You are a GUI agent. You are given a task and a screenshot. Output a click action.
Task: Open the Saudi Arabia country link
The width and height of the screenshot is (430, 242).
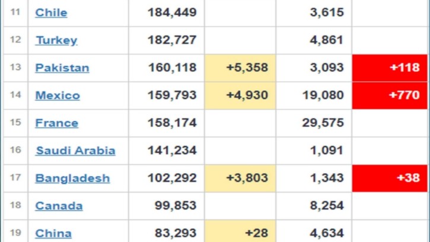click(x=75, y=151)
